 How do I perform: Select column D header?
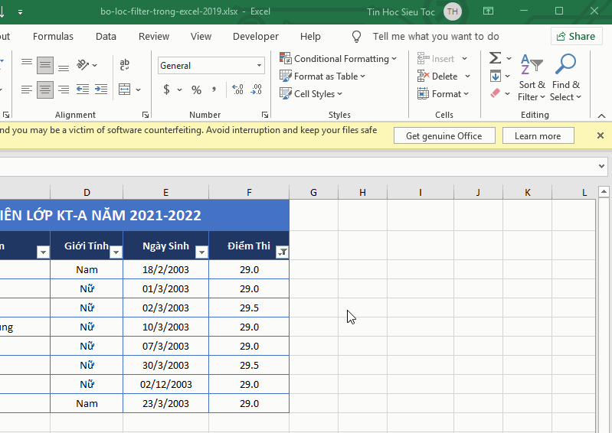pos(87,193)
